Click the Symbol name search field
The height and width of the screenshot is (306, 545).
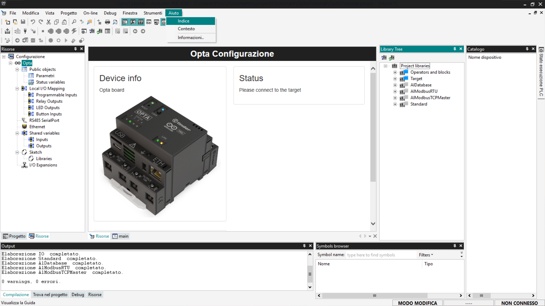[x=380, y=255]
